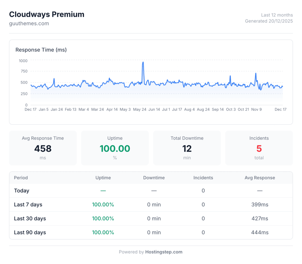302x264 pixels.
Task: Click the Response Time (ms) chart heading
Action: [x=41, y=50]
